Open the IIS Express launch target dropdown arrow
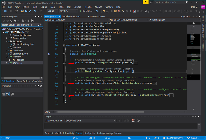Viewport: 206px width, 140px height. [94, 11]
